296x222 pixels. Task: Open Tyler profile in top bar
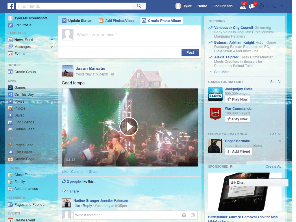(183, 6)
